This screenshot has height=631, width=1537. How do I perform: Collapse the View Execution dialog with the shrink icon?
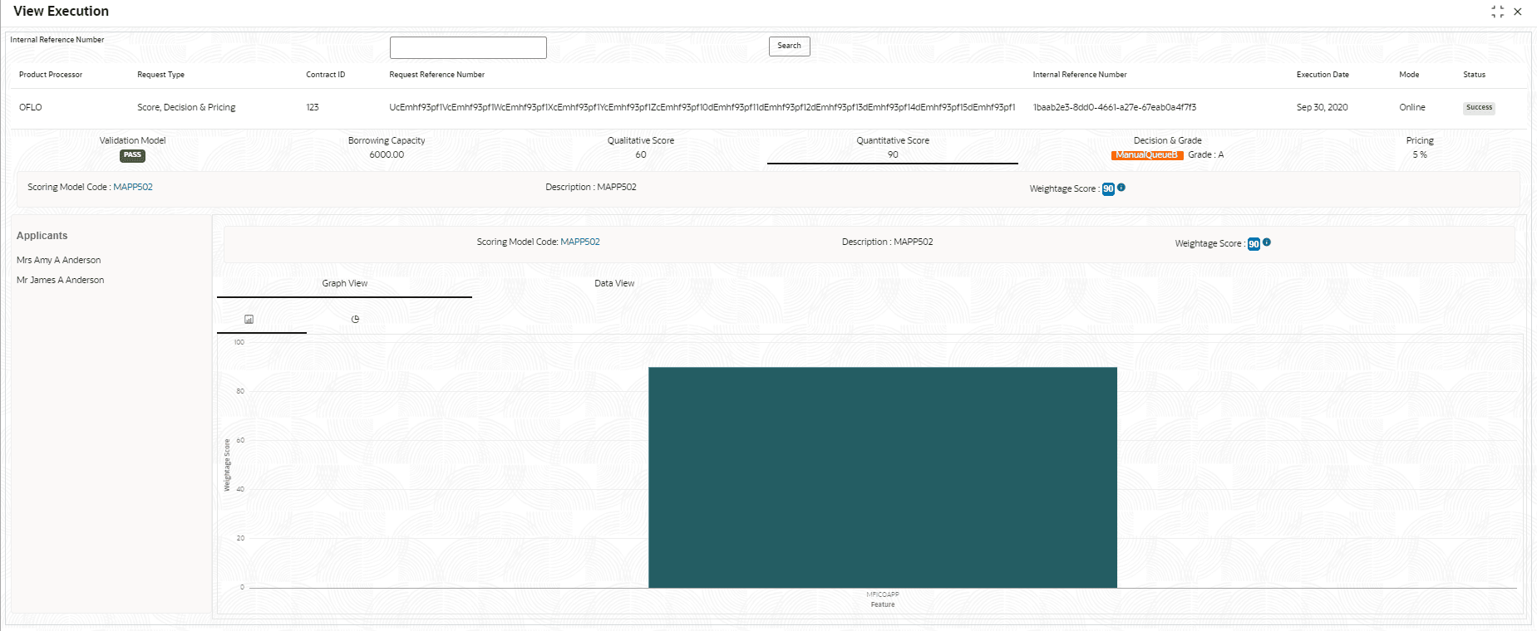1497,12
